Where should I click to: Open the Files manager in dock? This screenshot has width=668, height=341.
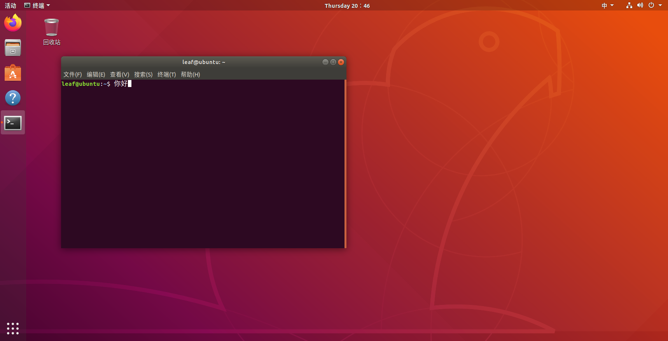tap(13, 48)
